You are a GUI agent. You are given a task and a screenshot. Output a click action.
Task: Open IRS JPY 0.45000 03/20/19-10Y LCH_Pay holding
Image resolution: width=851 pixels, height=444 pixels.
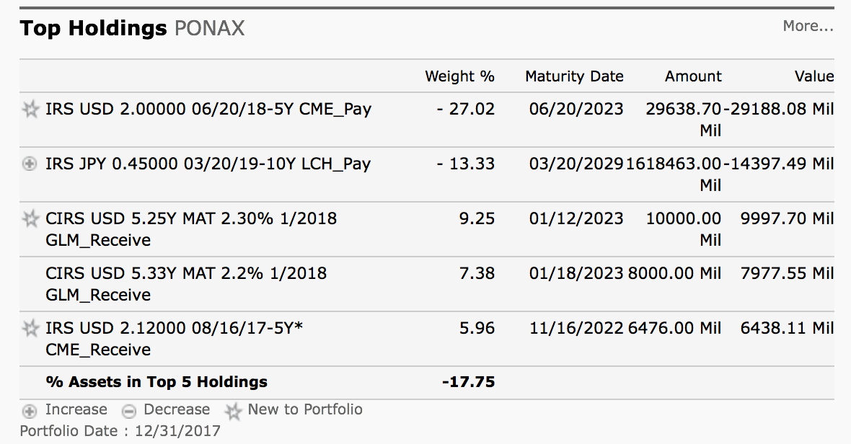tap(208, 164)
